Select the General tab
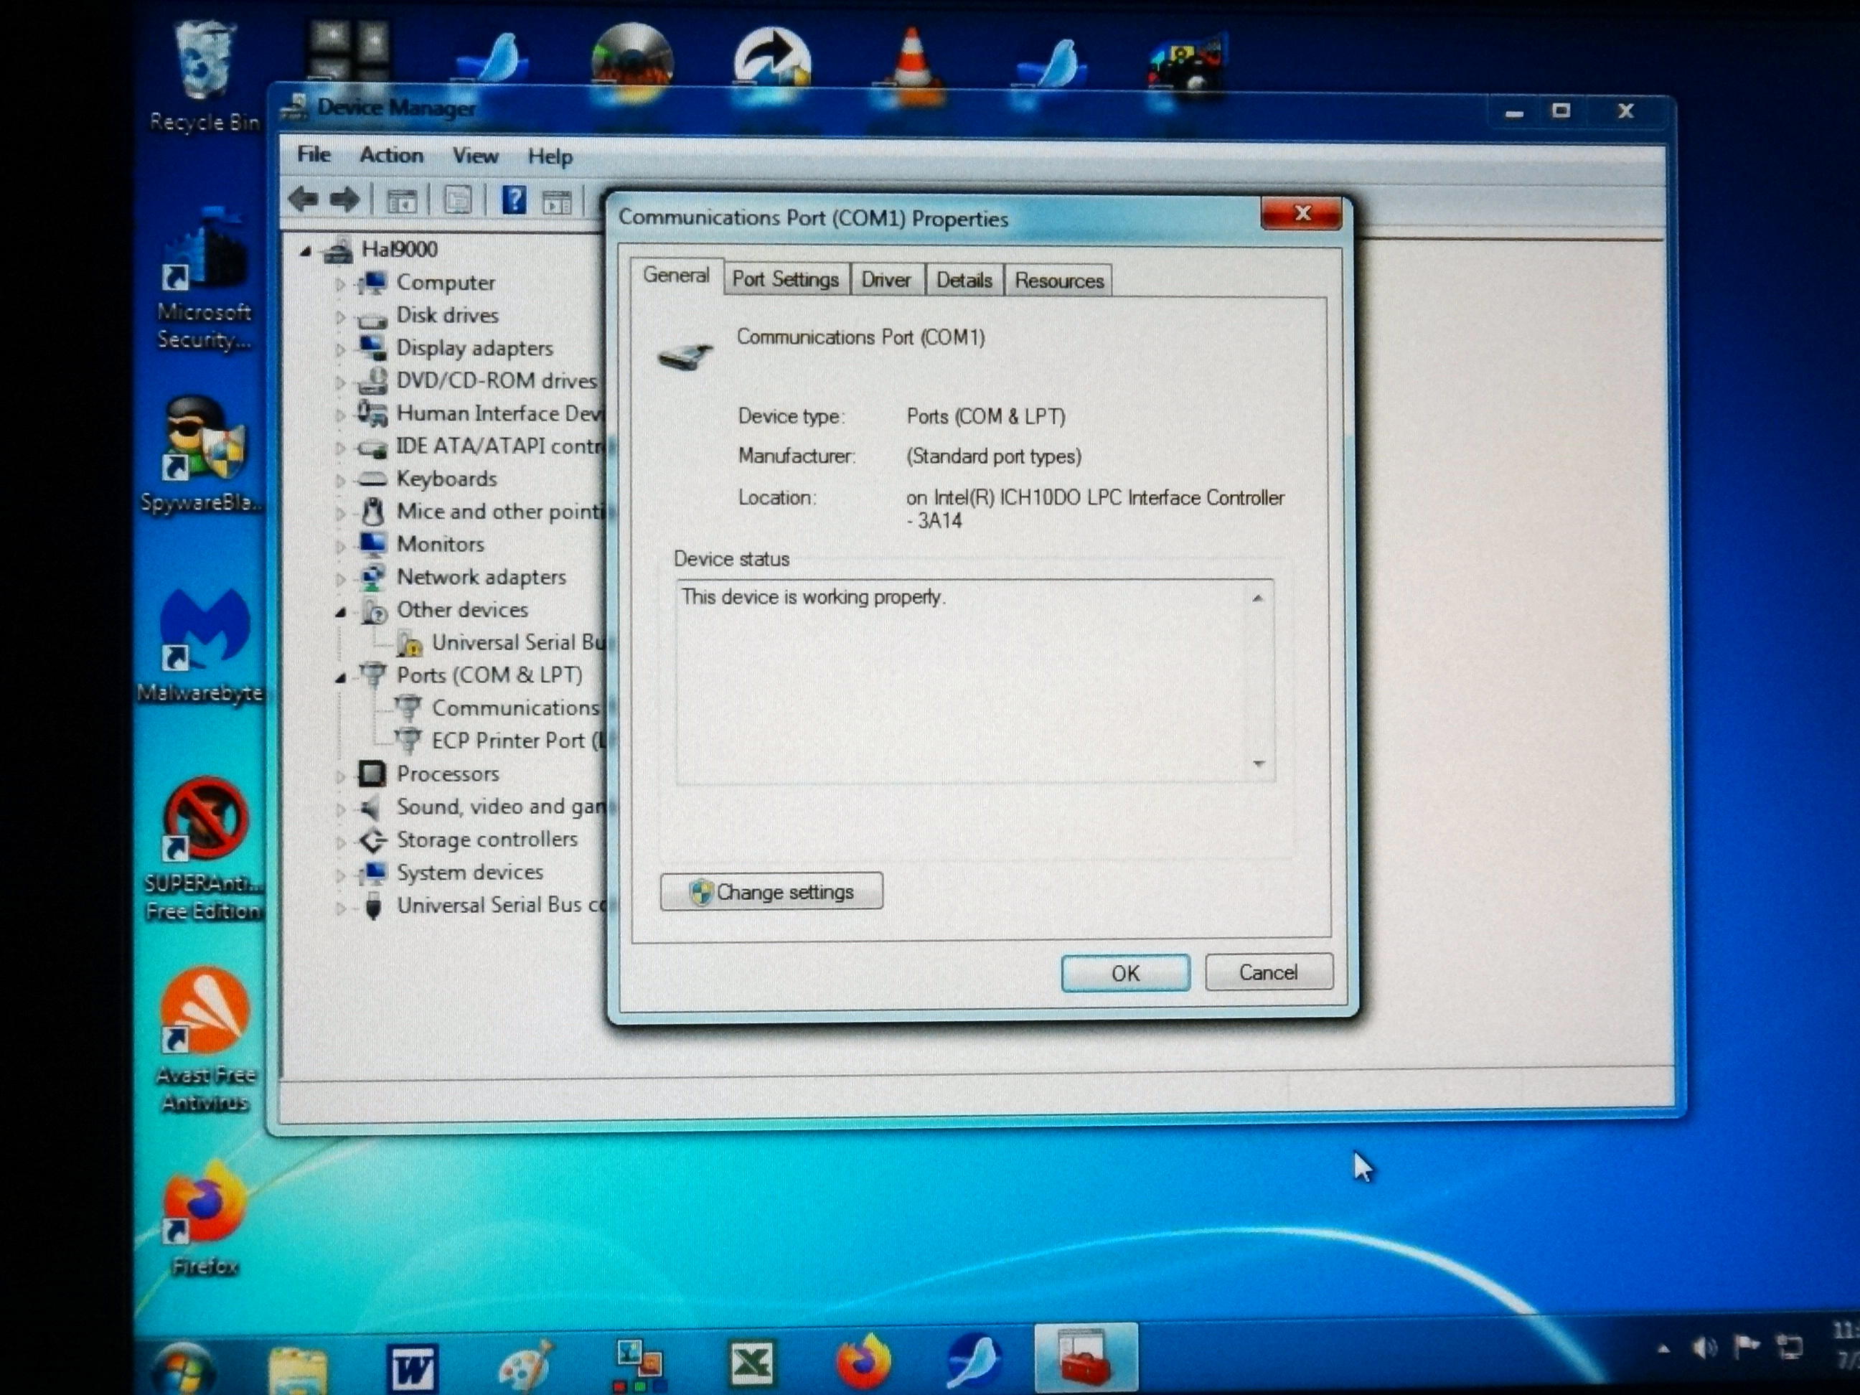 pos(676,276)
